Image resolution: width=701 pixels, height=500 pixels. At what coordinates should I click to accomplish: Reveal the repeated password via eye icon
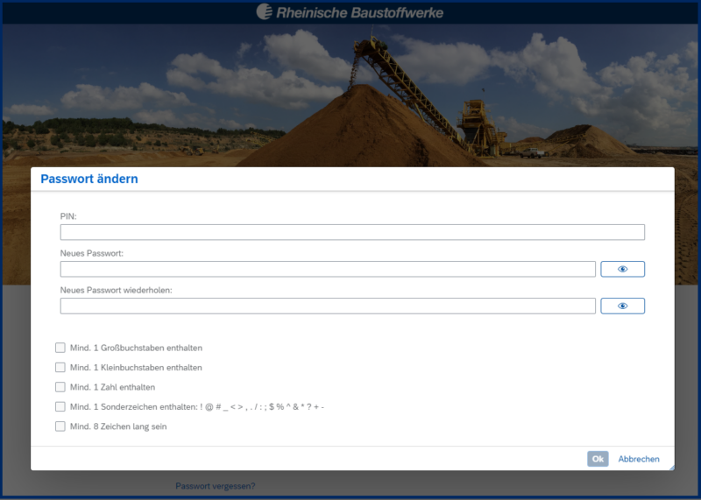tap(622, 306)
